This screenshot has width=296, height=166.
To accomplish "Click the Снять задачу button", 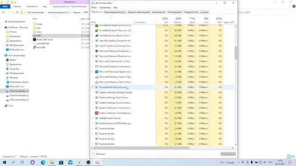I will [228, 154].
